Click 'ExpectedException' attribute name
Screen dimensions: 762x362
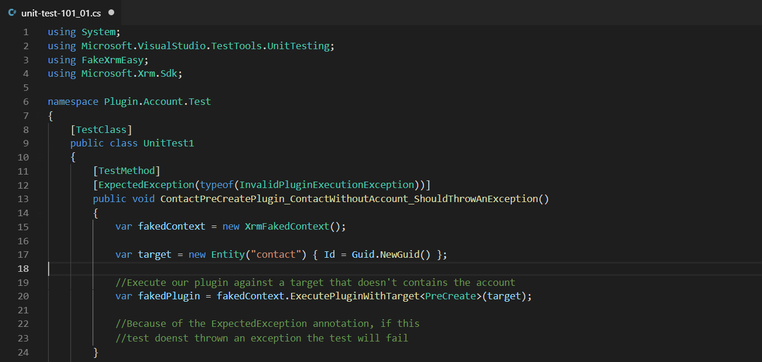click(146, 185)
